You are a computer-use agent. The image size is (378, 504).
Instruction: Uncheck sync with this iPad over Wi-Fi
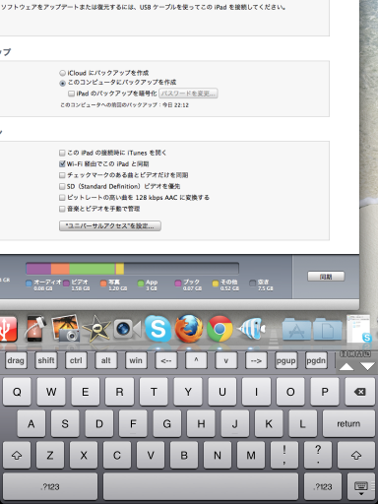(62, 163)
